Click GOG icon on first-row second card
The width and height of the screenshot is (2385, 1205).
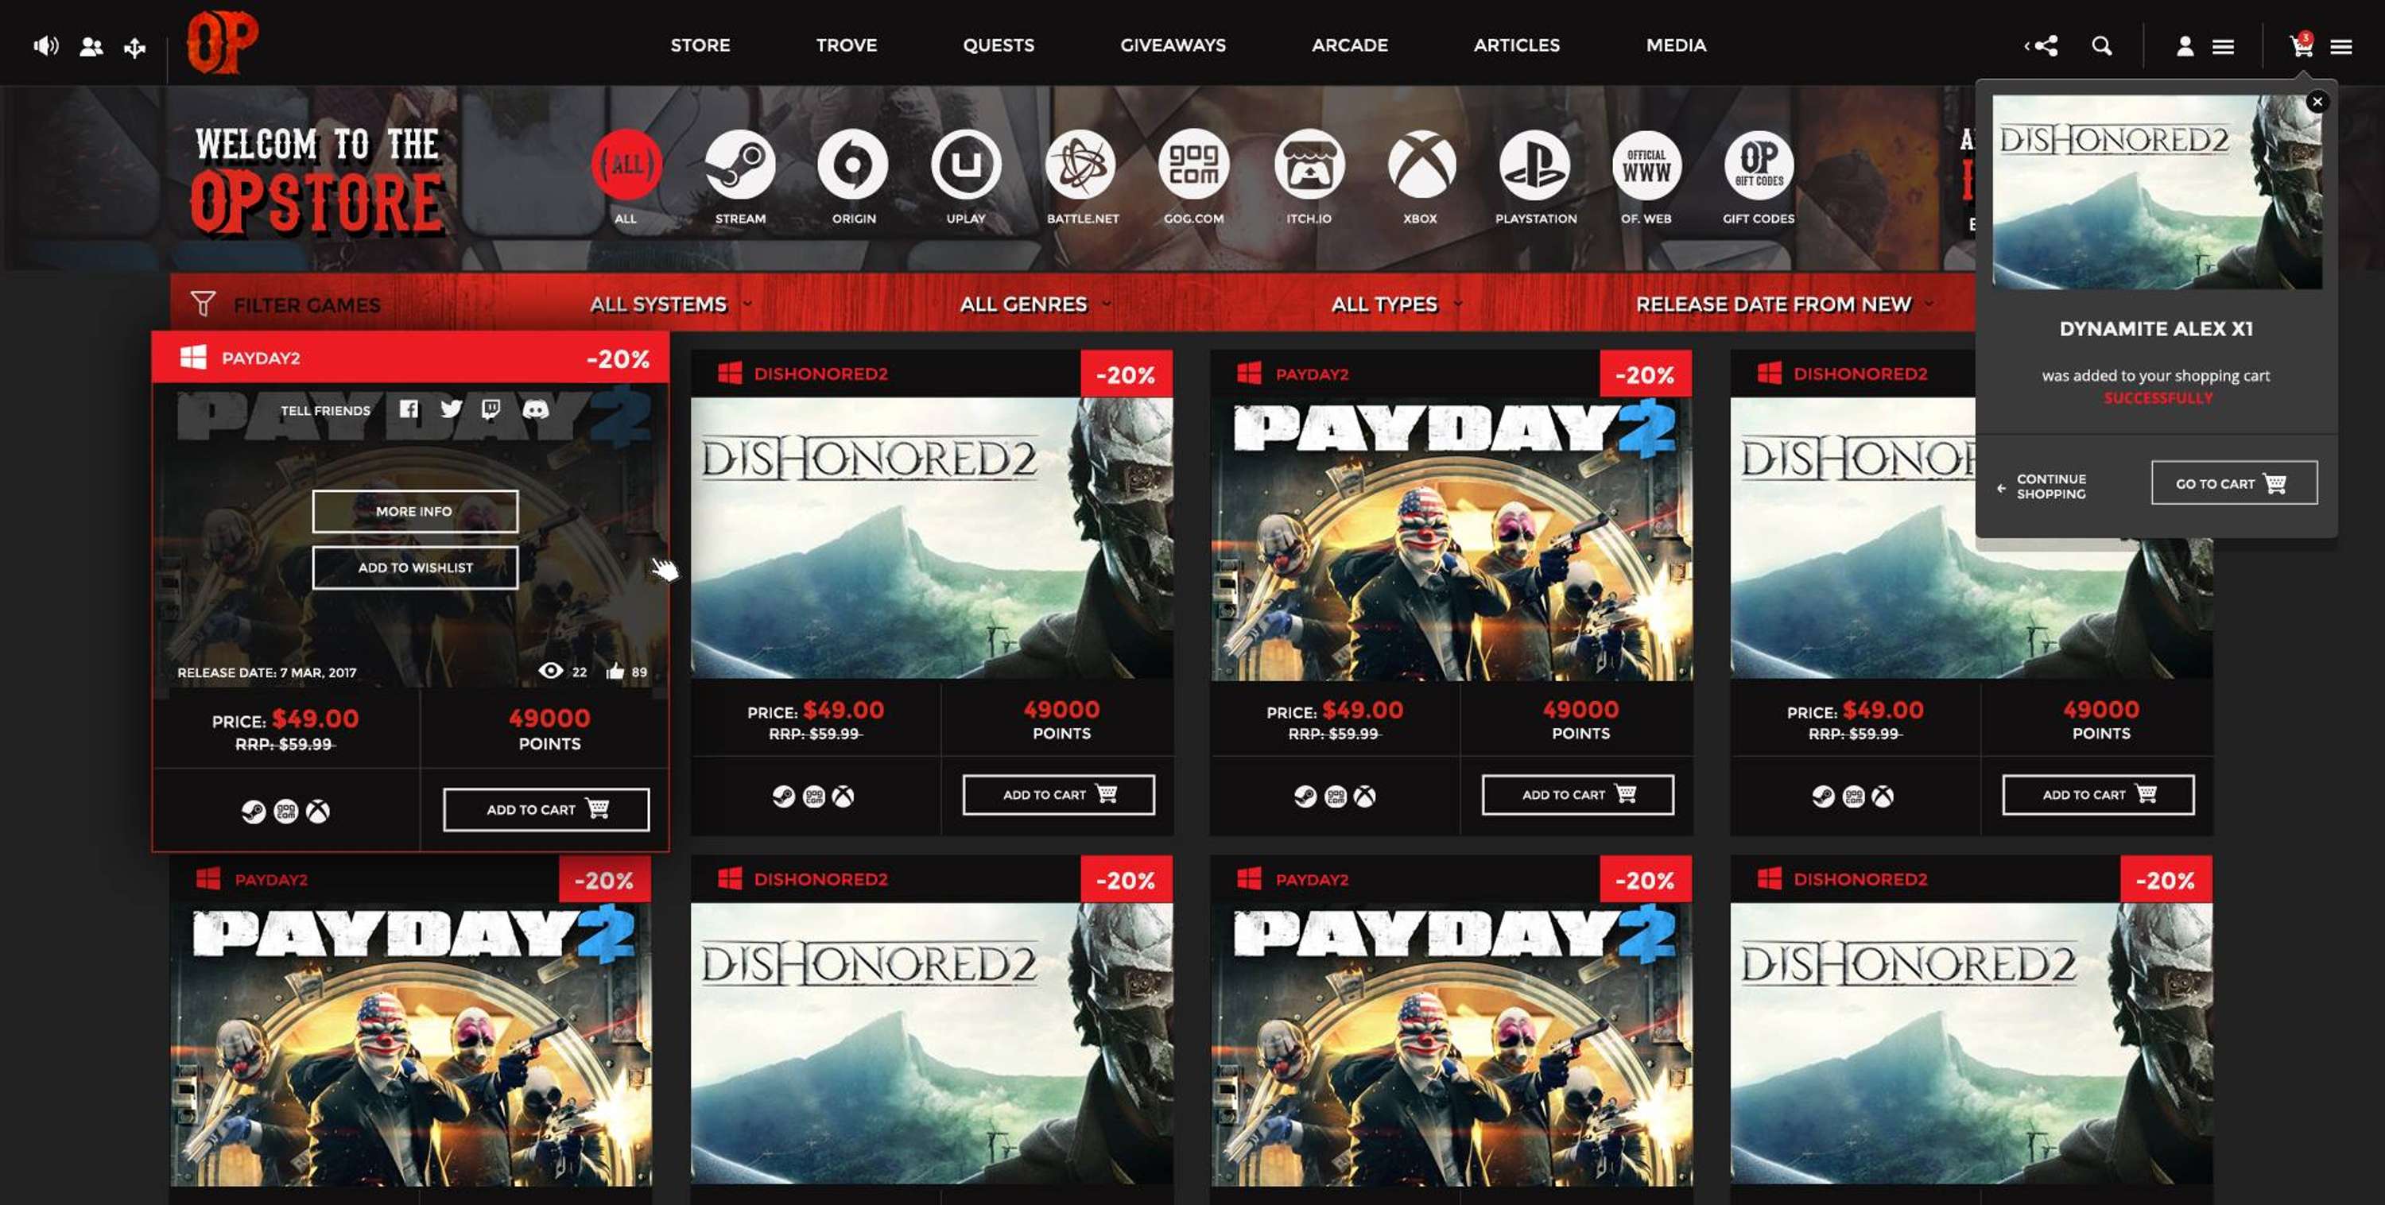814,796
